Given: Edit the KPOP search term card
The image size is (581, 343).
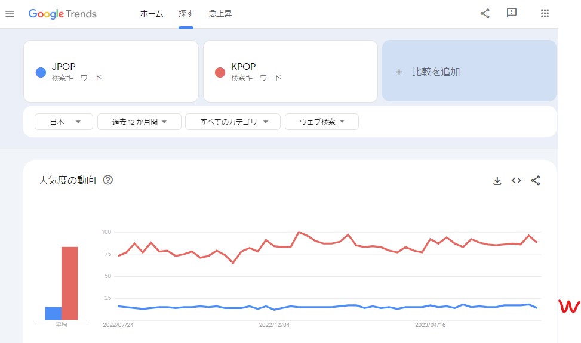Looking at the screenshot, I should coord(290,72).
